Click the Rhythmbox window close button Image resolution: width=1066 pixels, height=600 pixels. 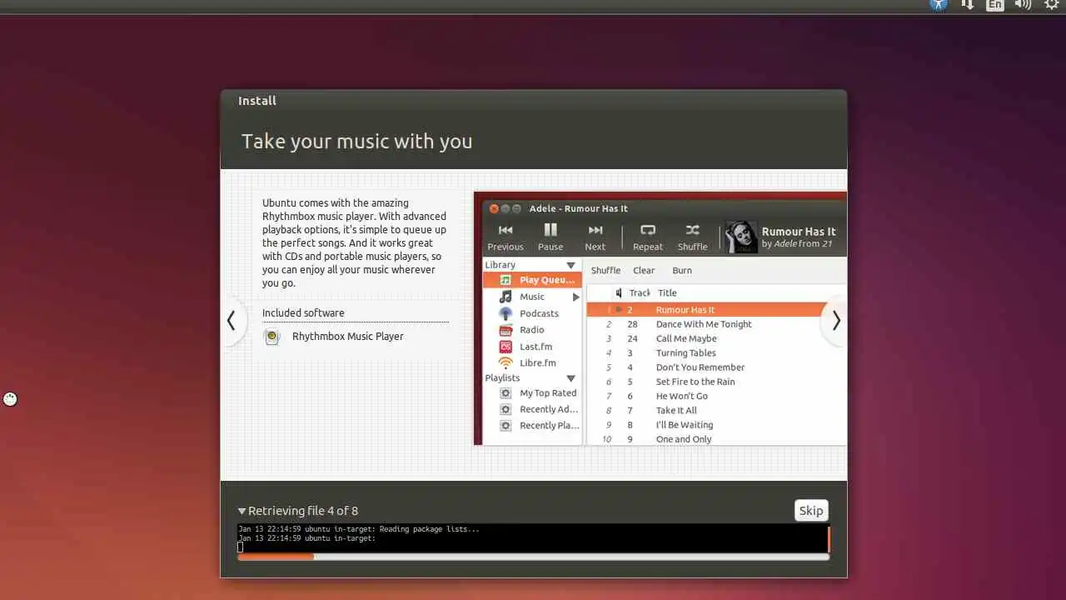coord(494,208)
